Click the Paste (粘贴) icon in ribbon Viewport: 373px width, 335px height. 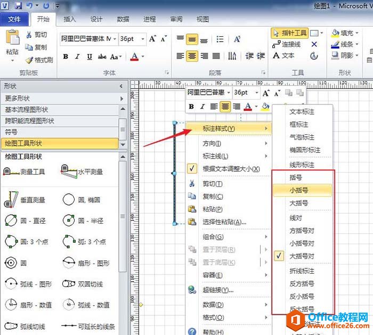[12, 37]
